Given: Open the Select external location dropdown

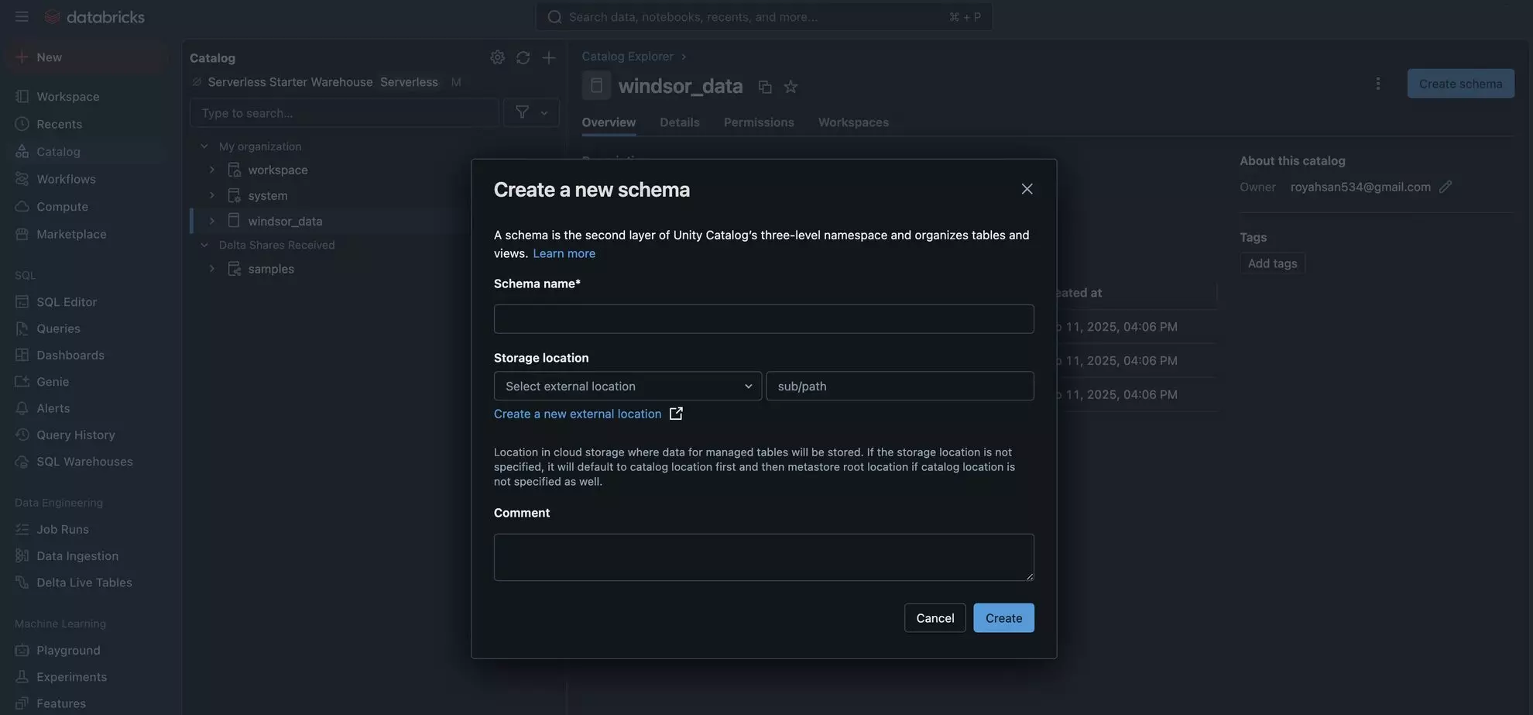Looking at the screenshot, I should (627, 386).
